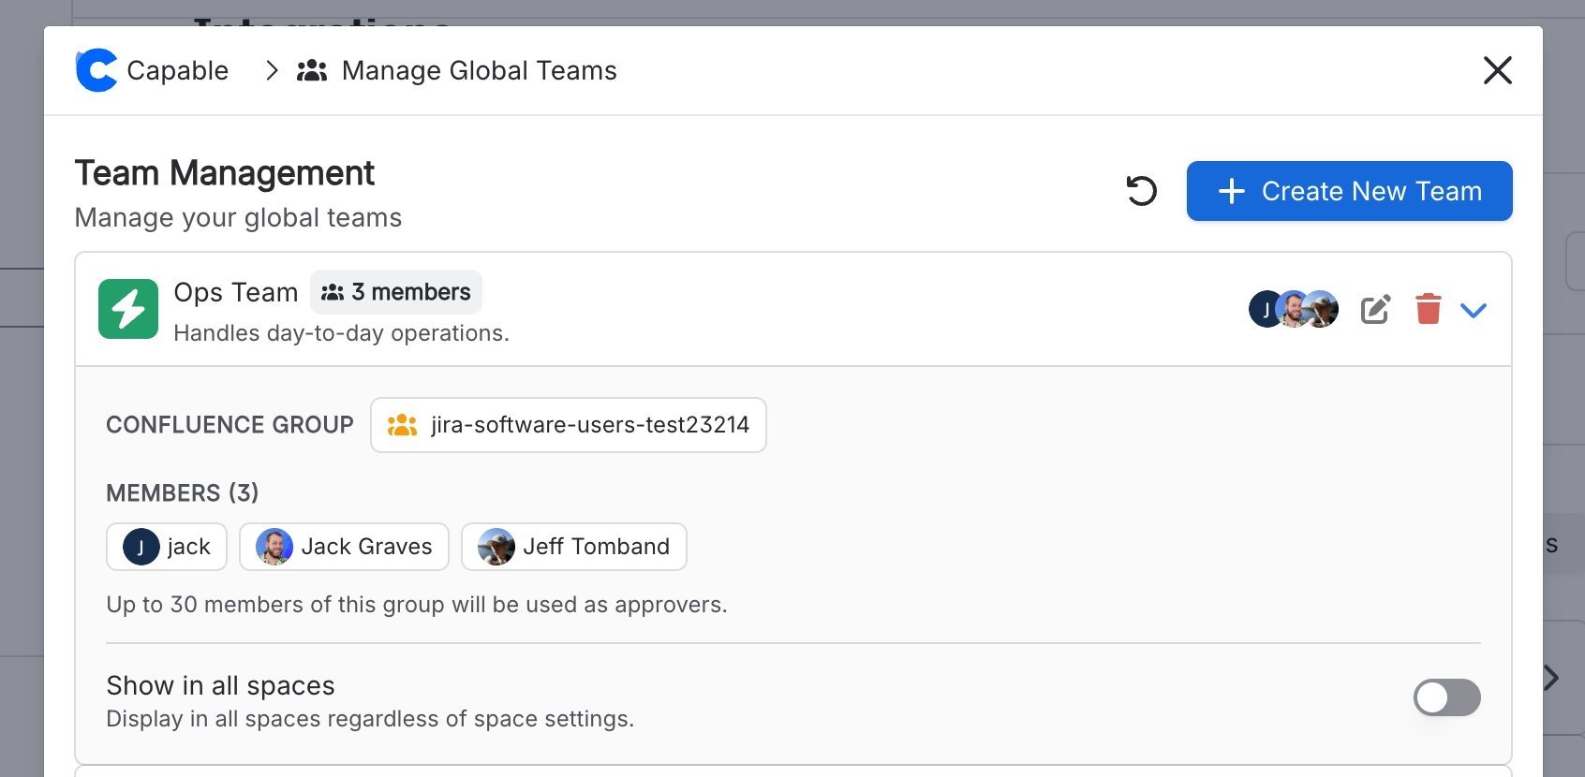Click Jack Graves' avatar photo
The height and width of the screenshot is (777, 1585).
tap(274, 547)
